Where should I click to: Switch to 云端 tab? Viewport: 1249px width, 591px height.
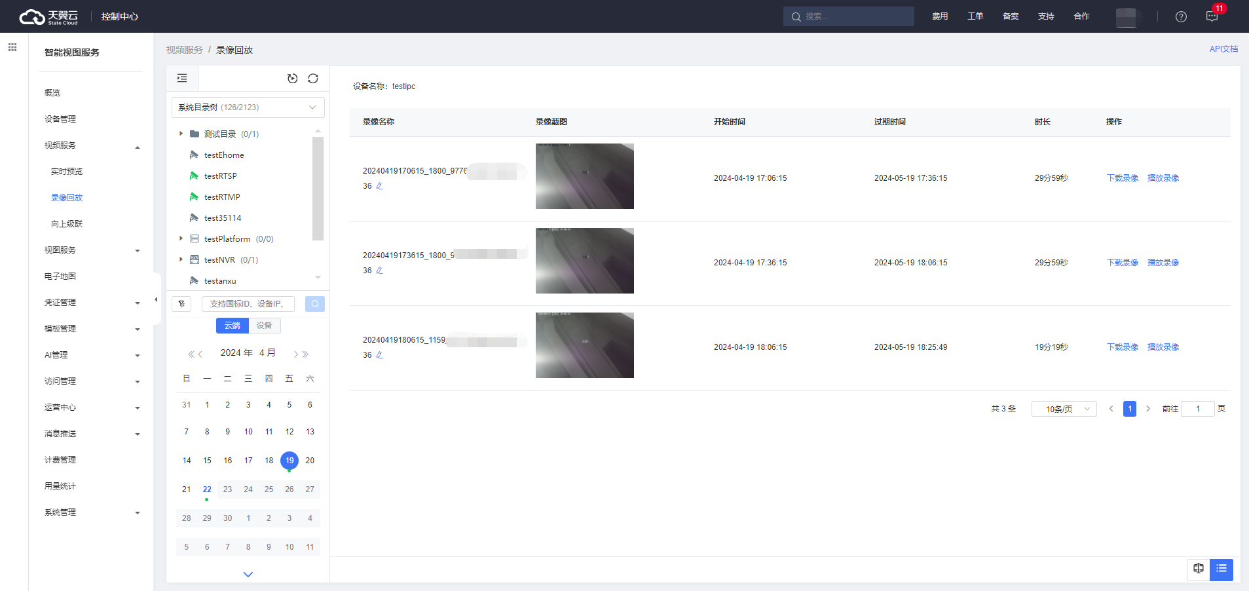pos(233,326)
